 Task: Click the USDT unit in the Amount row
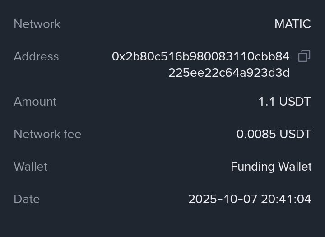point(295,102)
